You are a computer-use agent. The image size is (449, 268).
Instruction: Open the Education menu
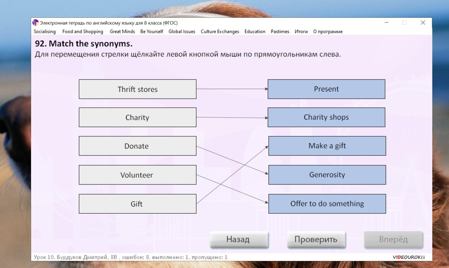(x=255, y=32)
